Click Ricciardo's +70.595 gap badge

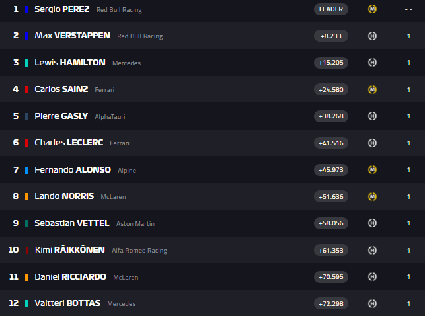point(330,277)
